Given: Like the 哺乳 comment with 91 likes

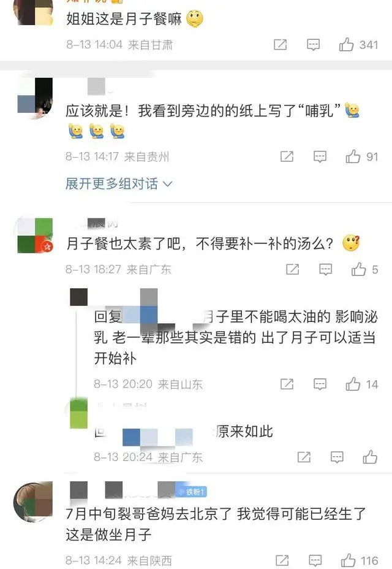Looking at the screenshot, I should pos(353,156).
